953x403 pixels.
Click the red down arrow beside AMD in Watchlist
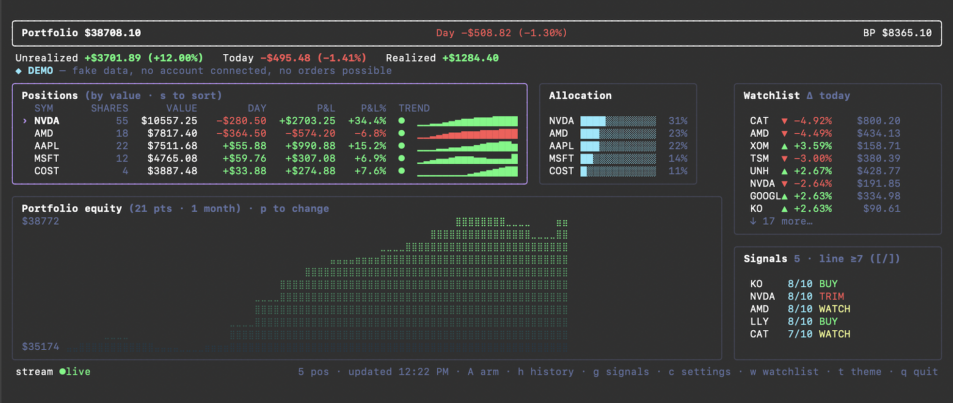(784, 134)
